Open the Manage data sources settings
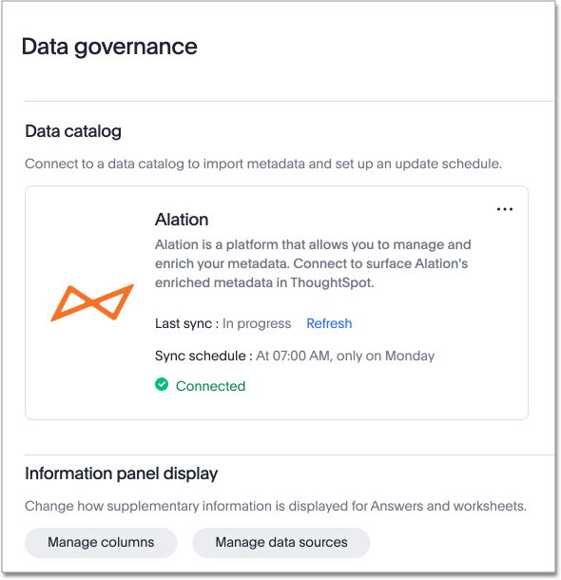 (281, 542)
